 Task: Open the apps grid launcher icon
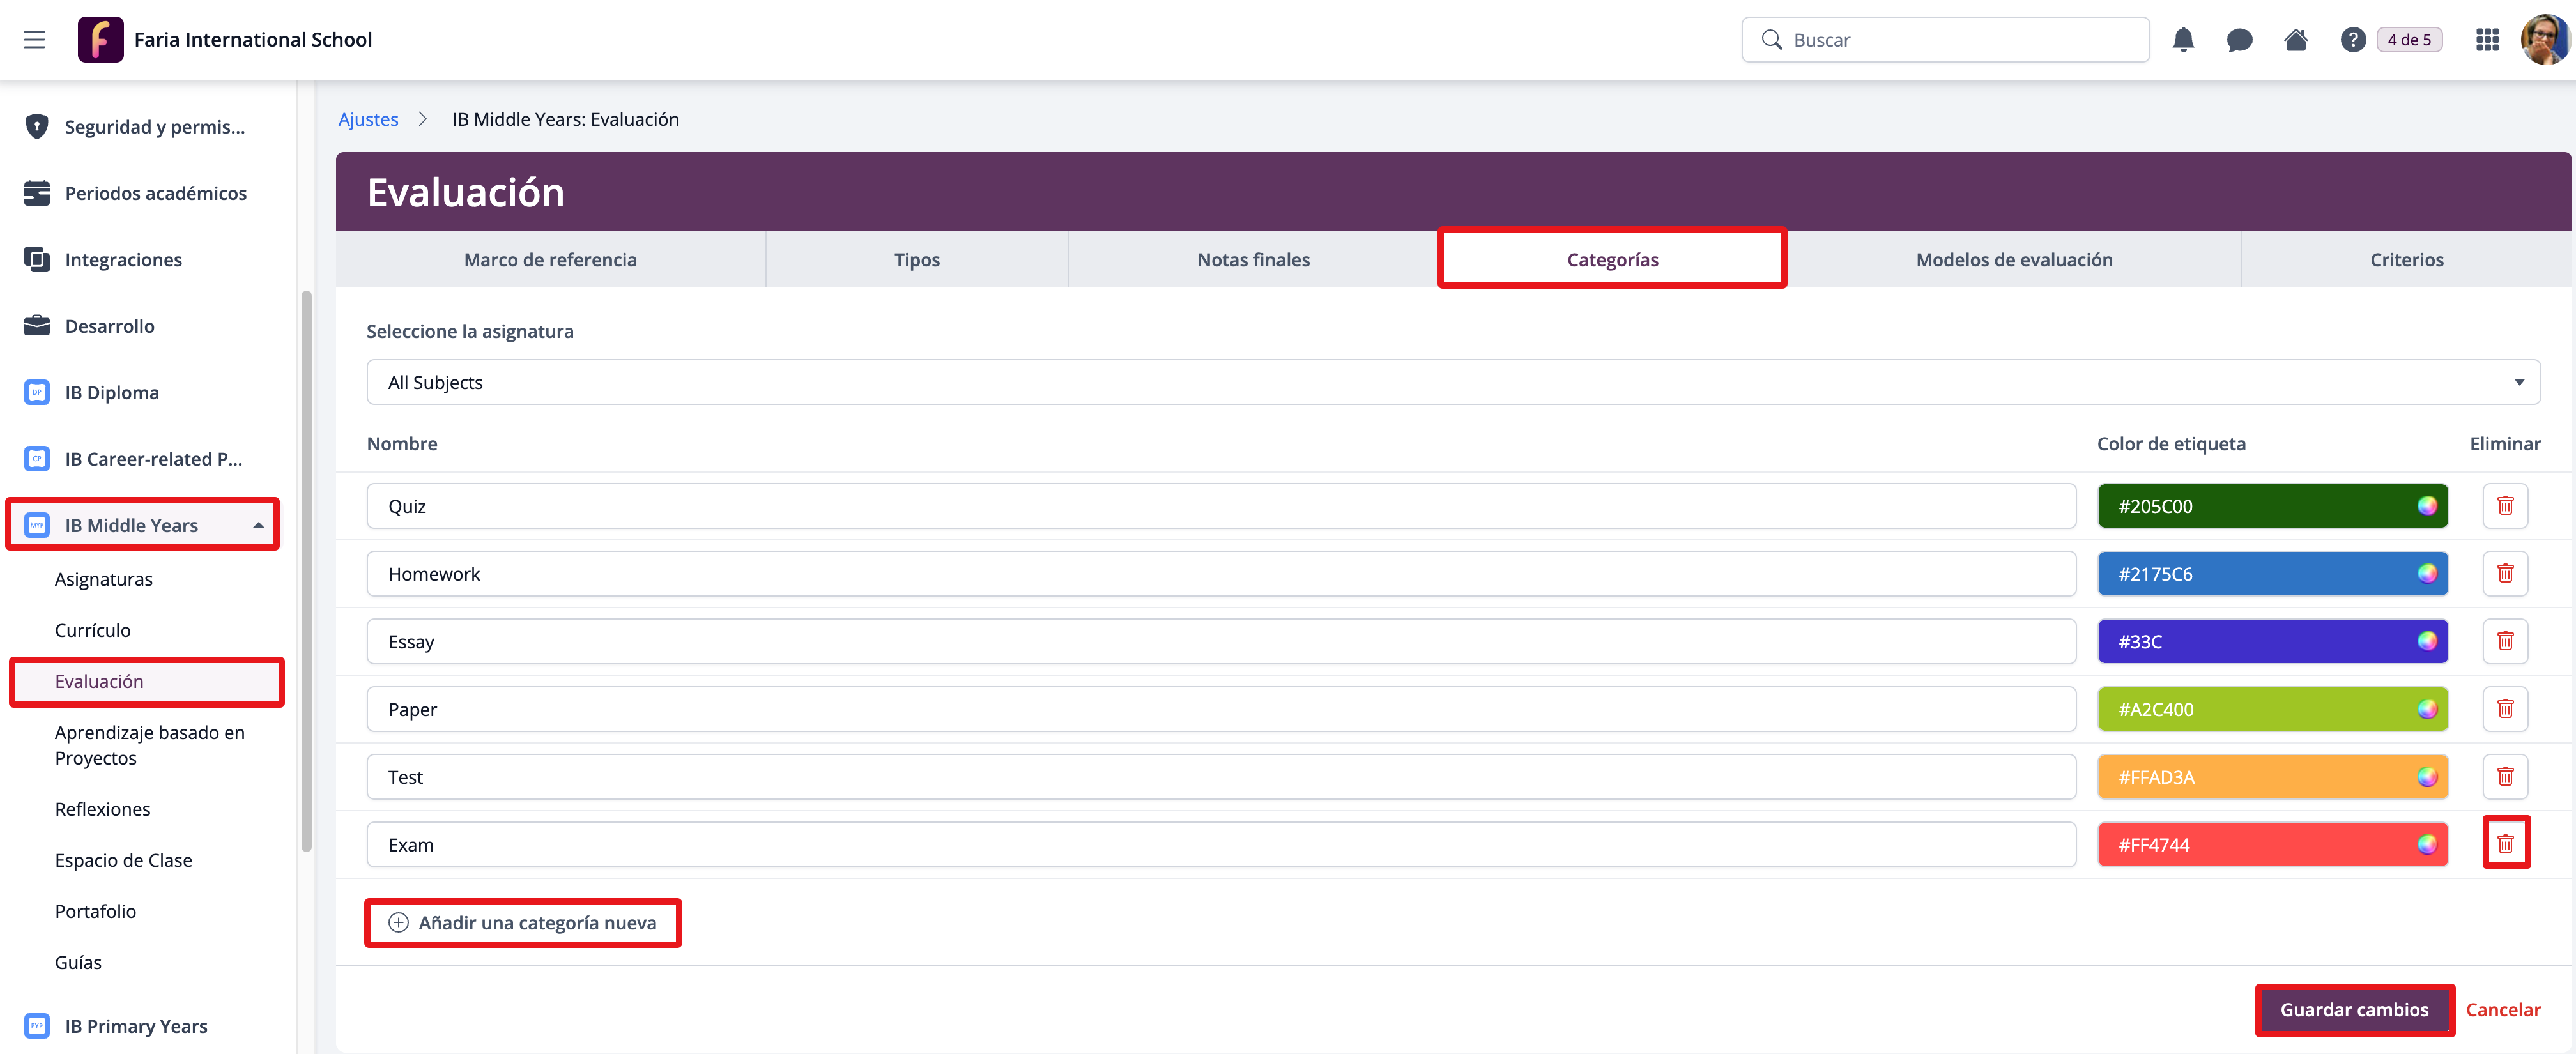(x=2487, y=40)
